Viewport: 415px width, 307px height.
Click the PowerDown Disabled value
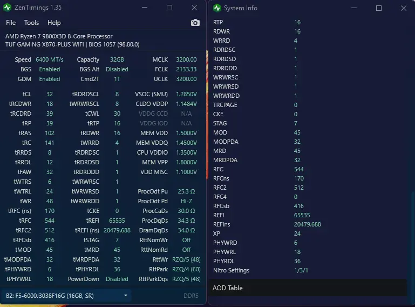[117, 279]
